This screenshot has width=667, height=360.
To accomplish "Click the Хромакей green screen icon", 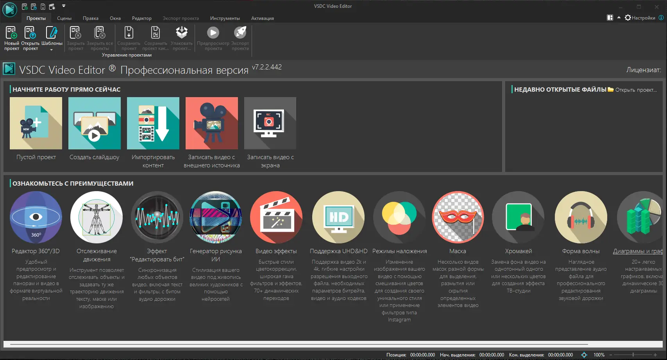I will click(518, 217).
